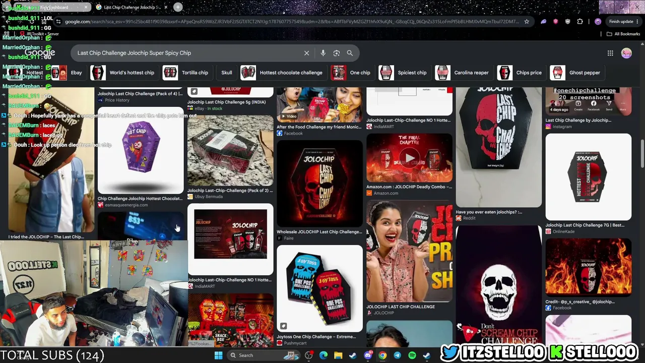Open the Windows Start menu

click(x=218, y=355)
